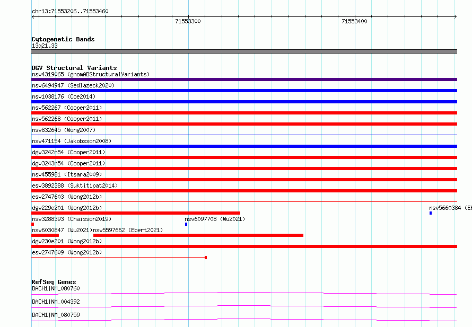The width and height of the screenshot is (472, 327).
Task: Open variant dgv3242n54 (Cooper2011)
Action: point(68,152)
